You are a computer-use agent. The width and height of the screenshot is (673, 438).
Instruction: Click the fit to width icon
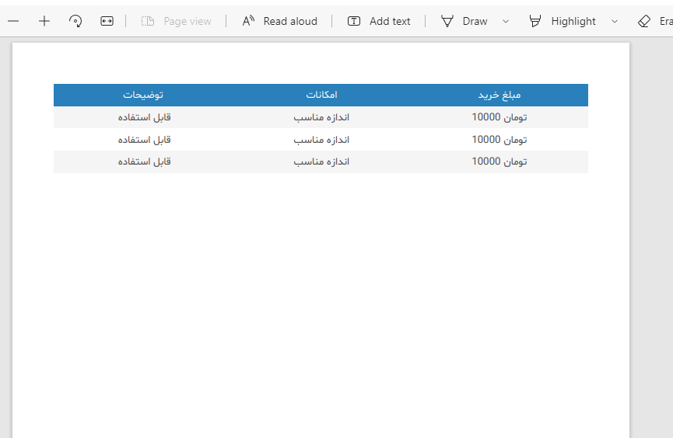point(107,21)
